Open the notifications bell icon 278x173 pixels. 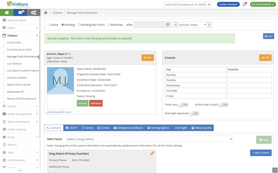244,4
